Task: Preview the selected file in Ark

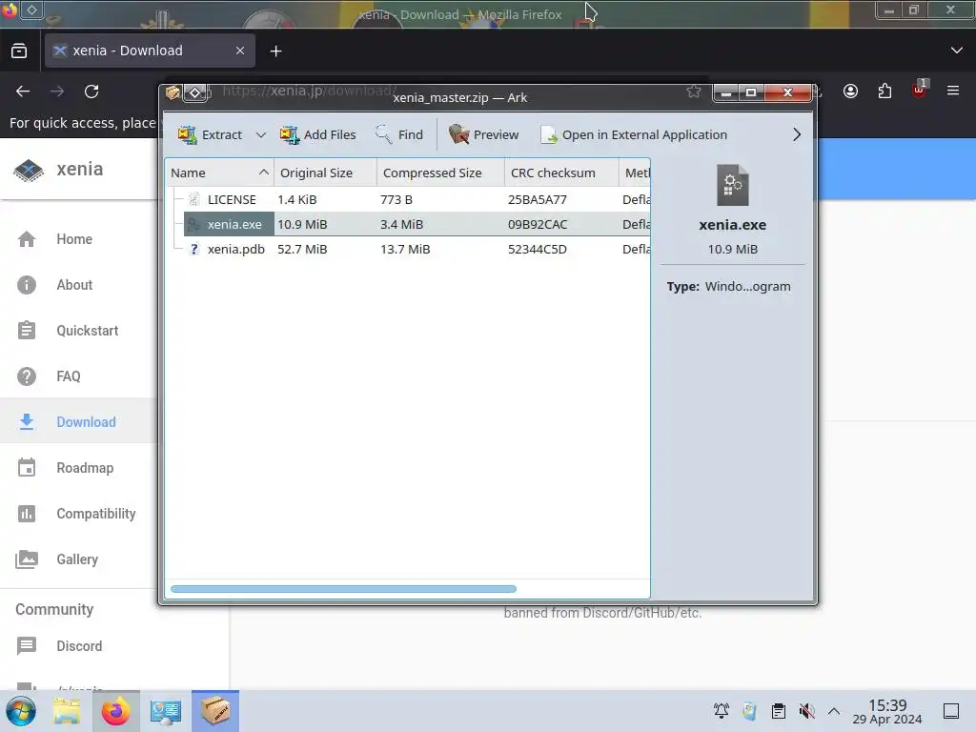Action: coord(483,134)
